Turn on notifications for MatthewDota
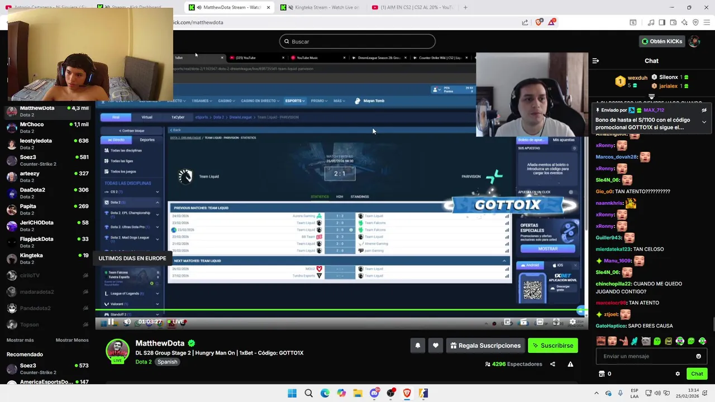Image resolution: width=715 pixels, height=402 pixels. point(417,346)
